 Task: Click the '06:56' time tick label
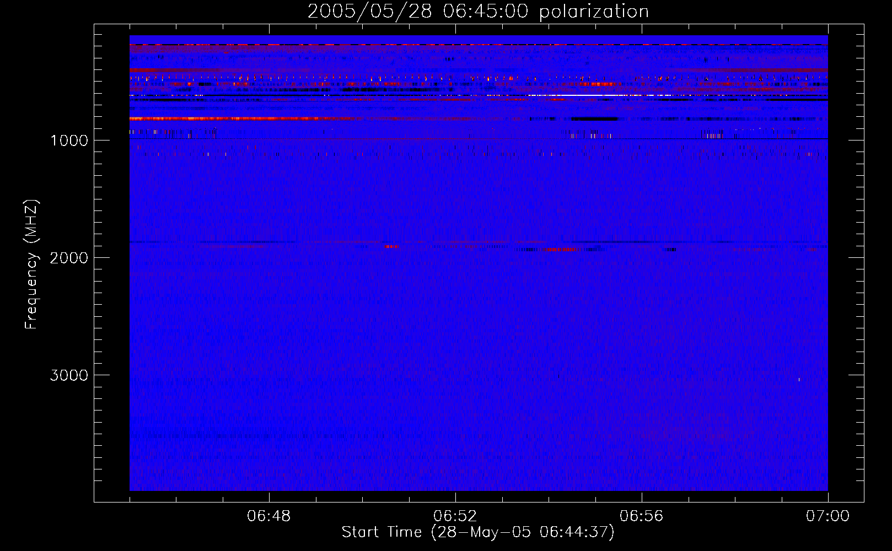pyautogui.click(x=642, y=516)
